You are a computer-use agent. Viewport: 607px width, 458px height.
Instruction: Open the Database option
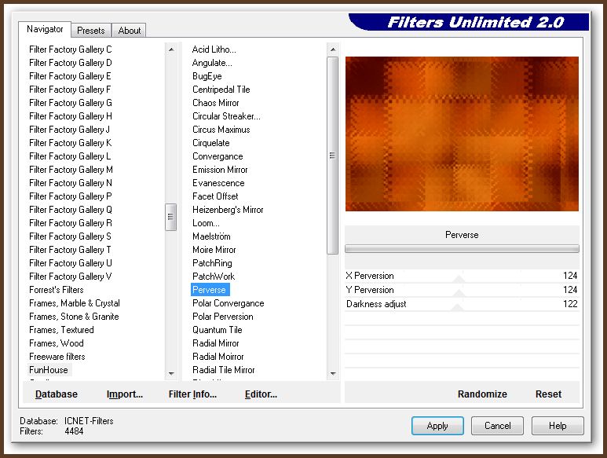[x=57, y=394]
